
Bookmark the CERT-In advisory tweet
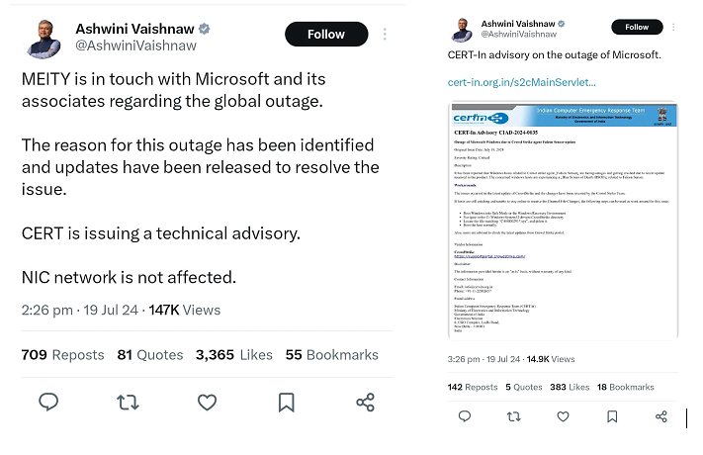click(611, 416)
